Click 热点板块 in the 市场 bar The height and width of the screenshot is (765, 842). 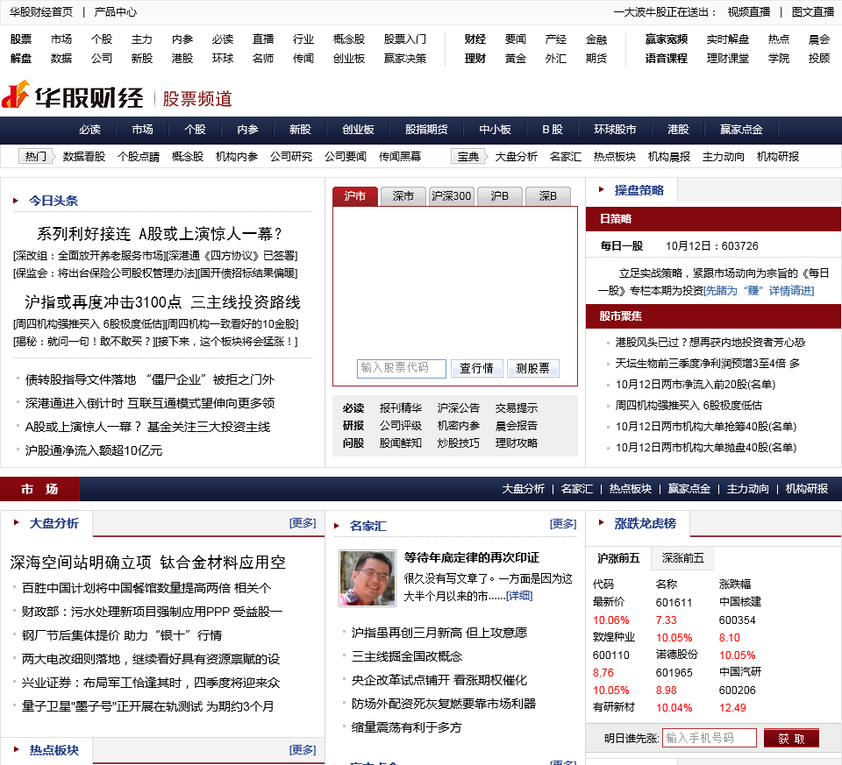(631, 489)
